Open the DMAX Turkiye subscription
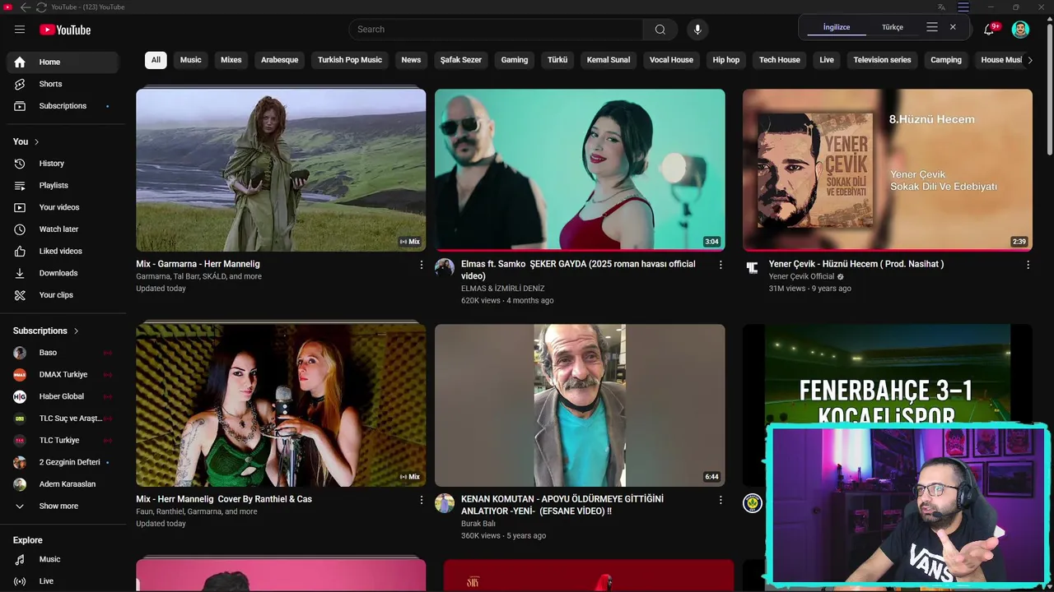The height and width of the screenshot is (592, 1054). 63,375
